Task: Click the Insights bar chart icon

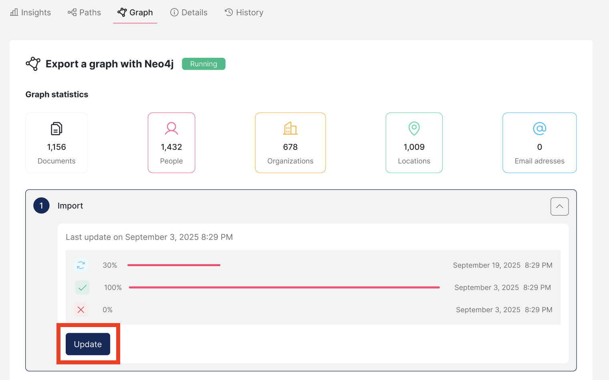Action: 14,12
